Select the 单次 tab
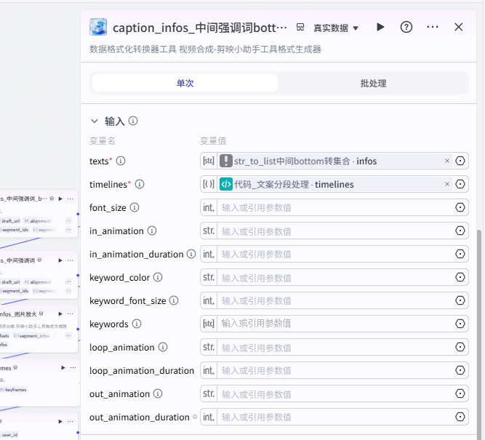 (185, 83)
